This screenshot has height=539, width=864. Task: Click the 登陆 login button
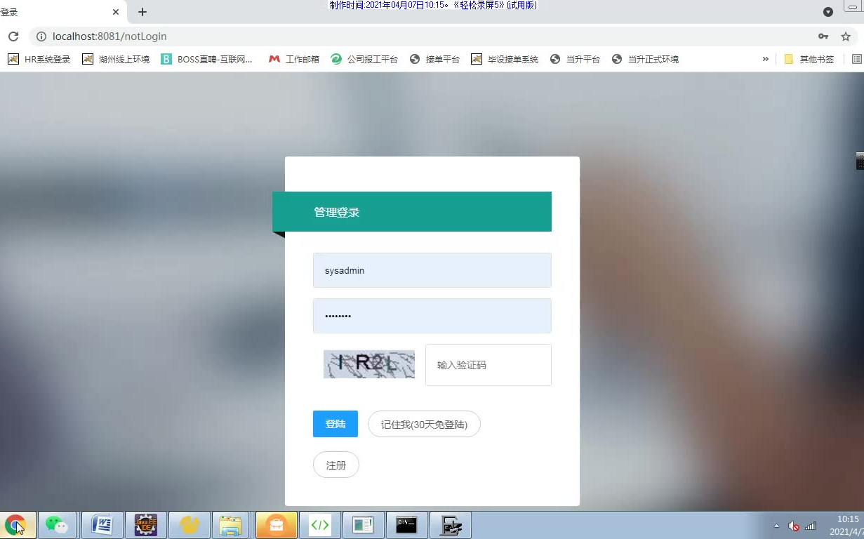click(335, 424)
